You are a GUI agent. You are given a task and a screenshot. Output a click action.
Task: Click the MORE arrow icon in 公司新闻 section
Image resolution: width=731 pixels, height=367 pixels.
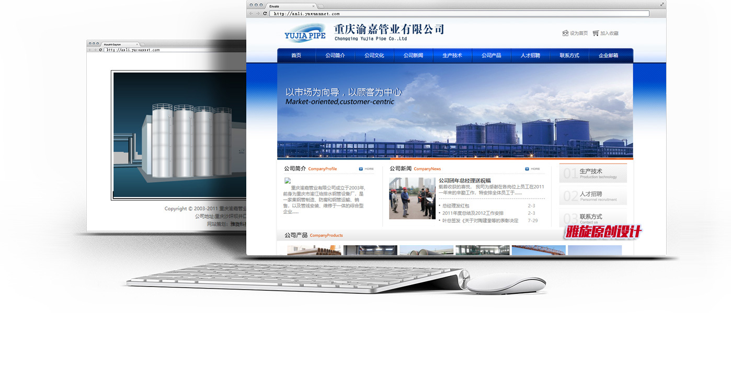(528, 169)
